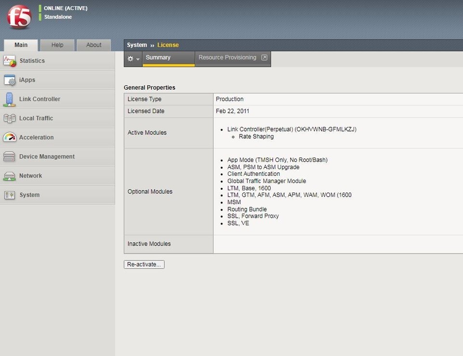The height and width of the screenshot is (356, 463).
Task: Switch to the Help tab
Action: 57,45
